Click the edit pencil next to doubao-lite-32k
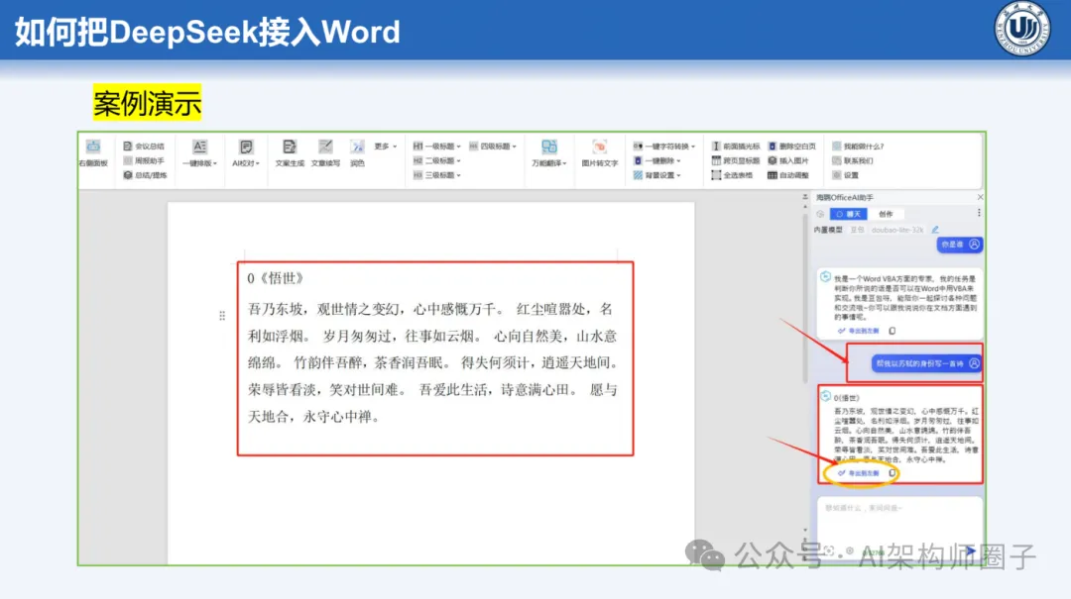This screenshot has height=599, width=1071. tap(935, 230)
